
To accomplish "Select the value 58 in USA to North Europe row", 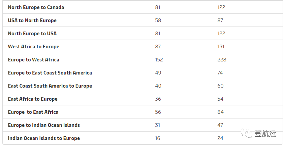I will tap(158, 20).
